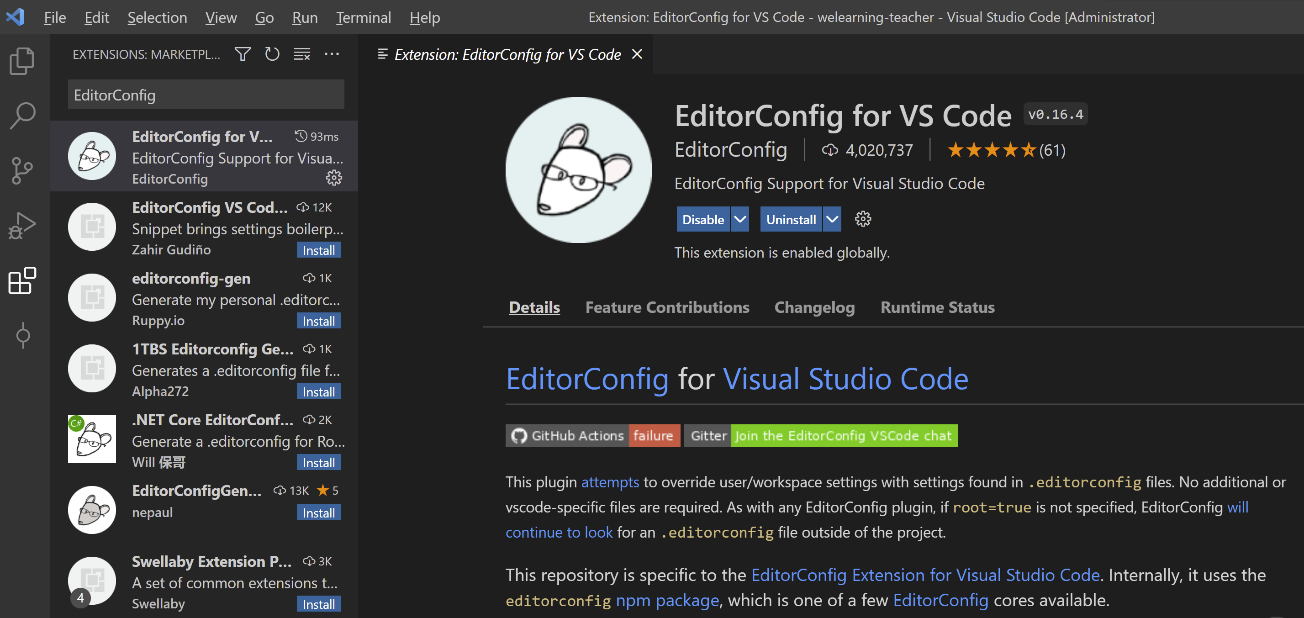Click the Uninstall button
This screenshot has width=1304, height=618.
pyautogui.click(x=791, y=219)
